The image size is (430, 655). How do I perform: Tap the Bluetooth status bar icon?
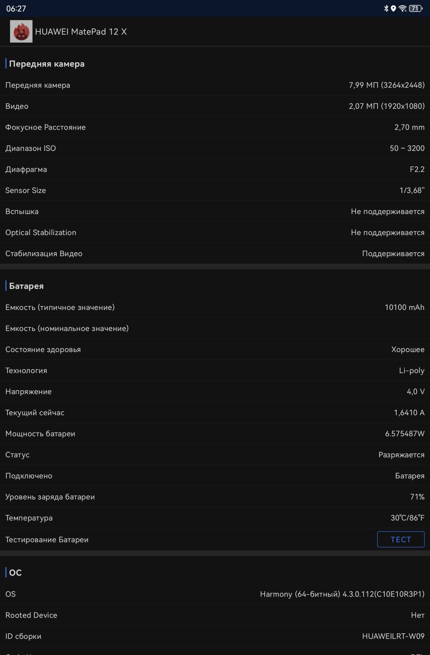(x=386, y=8)
